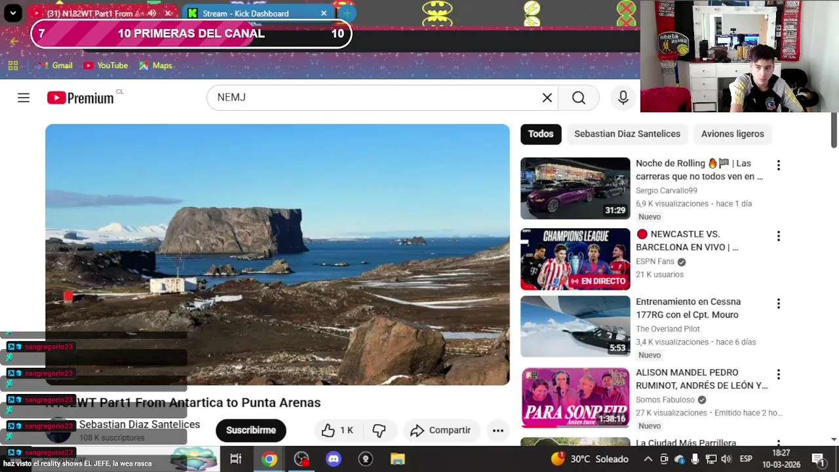Open the Cessna 177RG training thumbnail
Screen dimensions: 839x472
(576, 326)
